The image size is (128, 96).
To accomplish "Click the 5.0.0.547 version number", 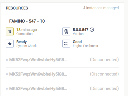I will pyautogui.click(x=80, y=30).
